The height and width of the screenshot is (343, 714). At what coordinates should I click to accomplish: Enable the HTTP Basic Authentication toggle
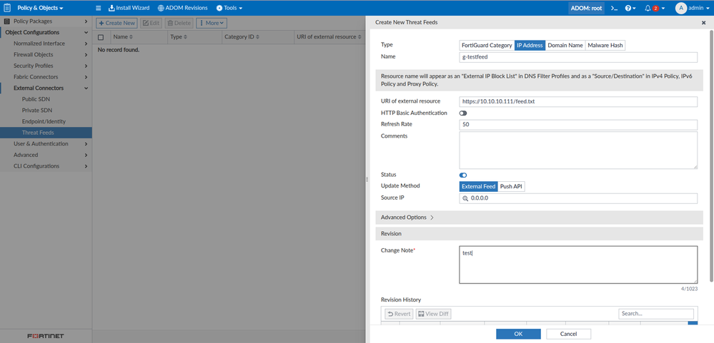(x=463, y=113)
